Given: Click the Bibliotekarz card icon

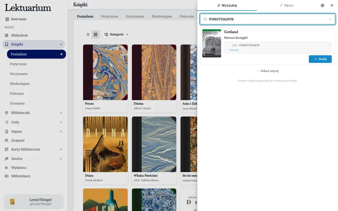Looking at the screenshot, I should [7, 176].
